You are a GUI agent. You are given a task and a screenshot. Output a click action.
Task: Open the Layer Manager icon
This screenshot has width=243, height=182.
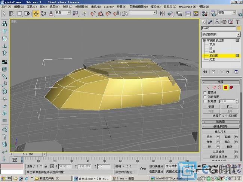click(179, 13)
